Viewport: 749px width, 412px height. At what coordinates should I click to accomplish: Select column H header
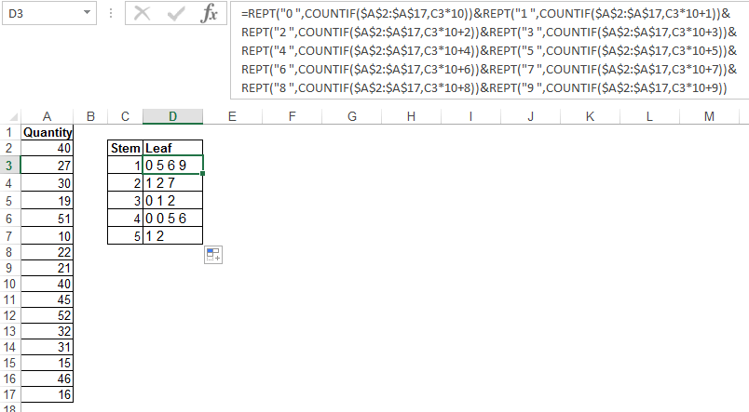[x=411, y=117]
